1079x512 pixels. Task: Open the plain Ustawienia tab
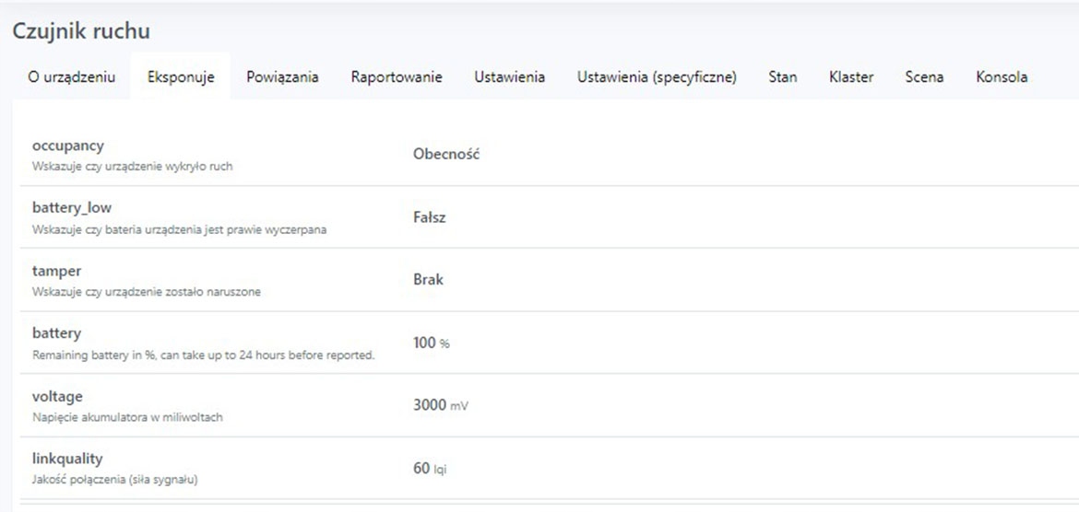pos(509,77)
